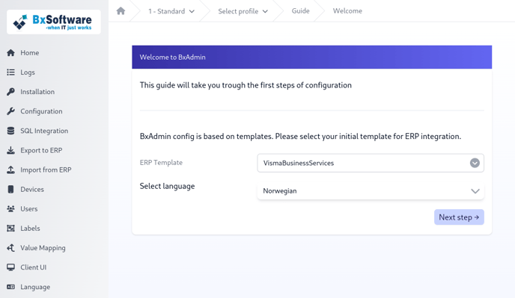Viewport: 515px width, 298px height.
Task: Select the Devices phone icon
Action: click(10, 189)
